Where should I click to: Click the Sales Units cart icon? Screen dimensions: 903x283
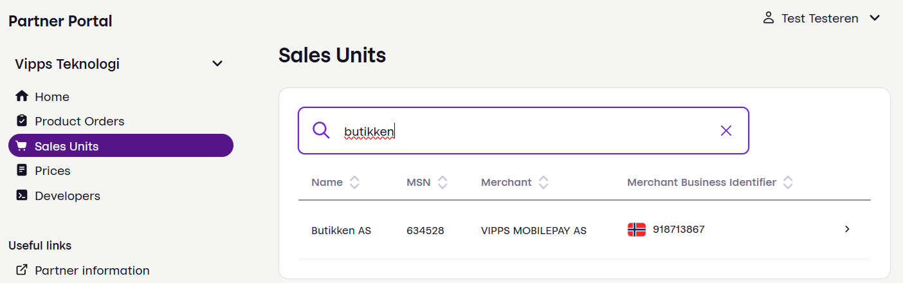click(22, 146)
